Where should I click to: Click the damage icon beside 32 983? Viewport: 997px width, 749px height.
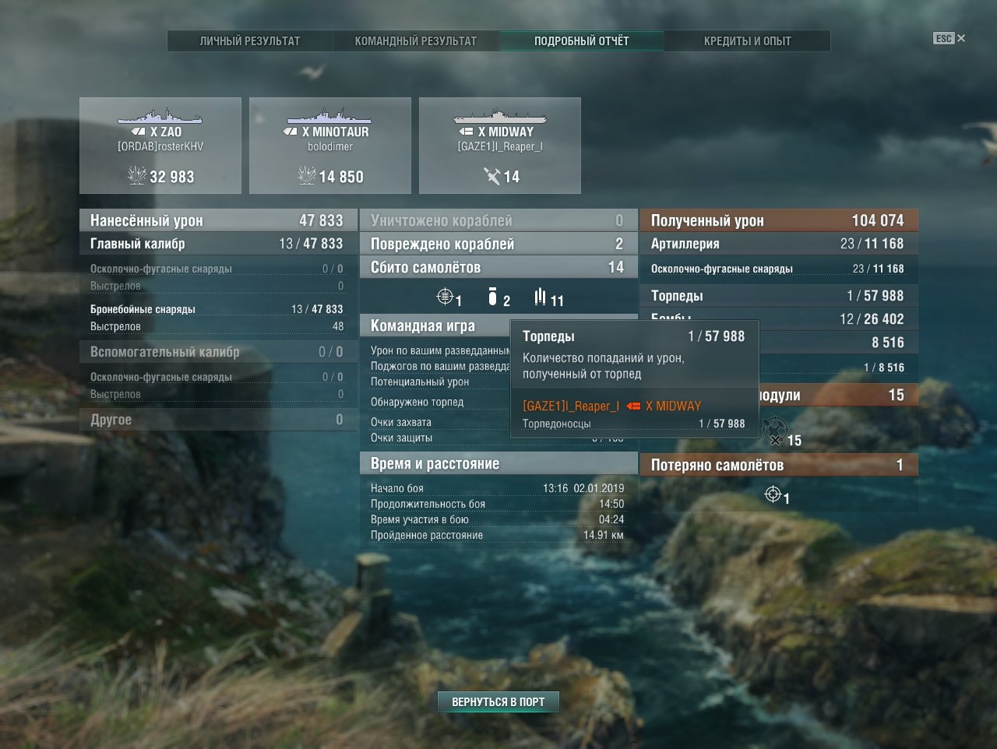pyautogui.click(x=137, y=176)
